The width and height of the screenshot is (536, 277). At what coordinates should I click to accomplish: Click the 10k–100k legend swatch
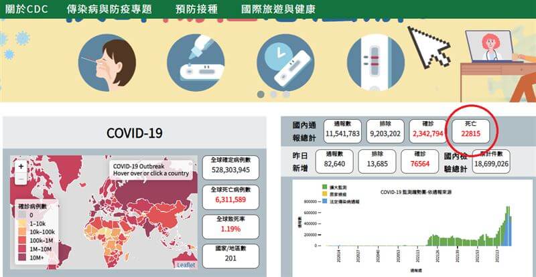21,232
